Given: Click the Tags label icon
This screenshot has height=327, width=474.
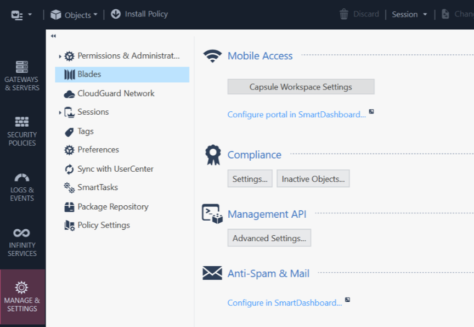Looking at the screenshot, I should pos(69,132).
